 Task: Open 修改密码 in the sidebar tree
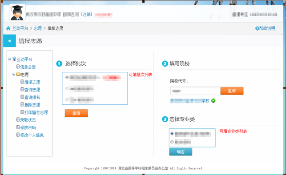28,127
